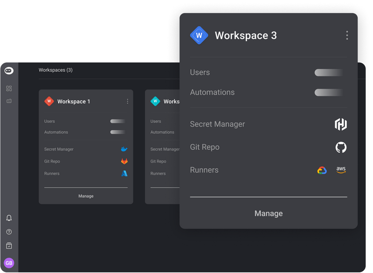Screen dimensions: 373x273
Task: Select the AWS runner icon in Workspace 3
Action: tap(341, 170)
